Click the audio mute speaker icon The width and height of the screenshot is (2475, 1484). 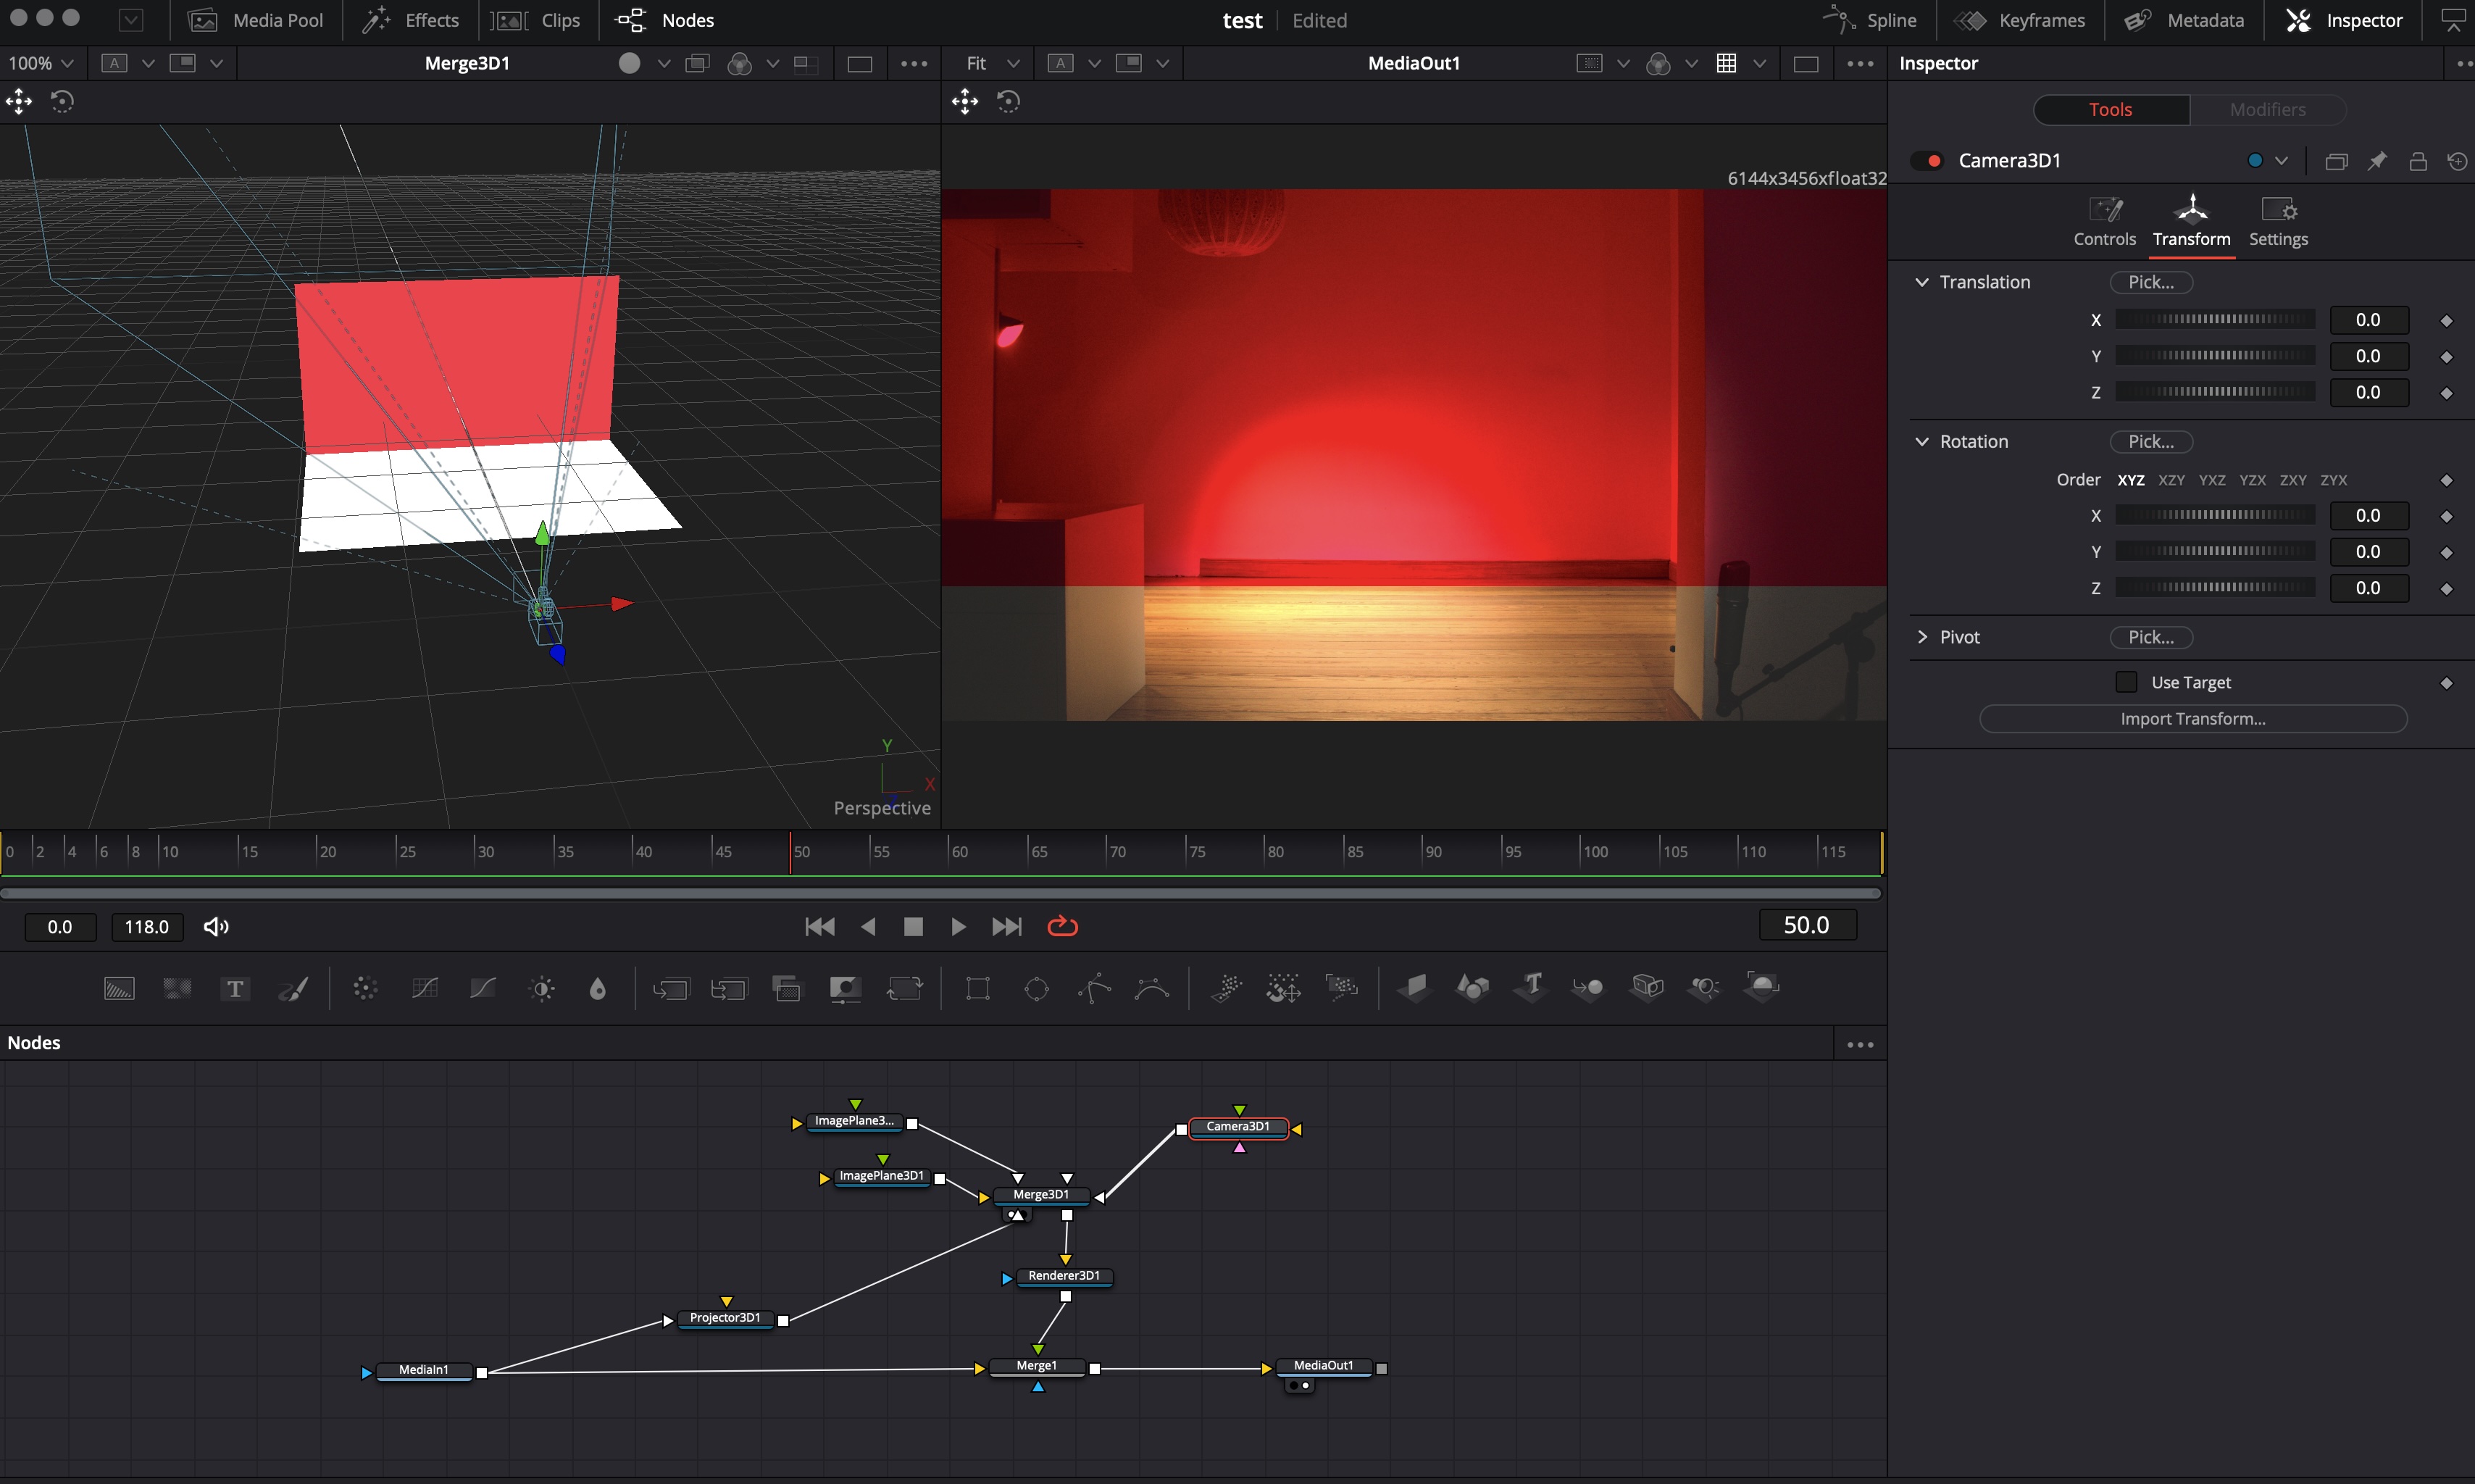[216, 927]
